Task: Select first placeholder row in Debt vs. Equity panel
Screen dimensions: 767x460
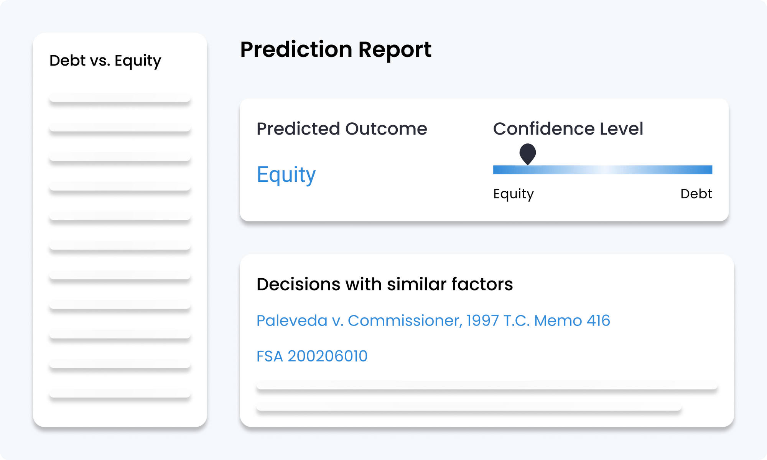Action: pyautogui.click(x=120, y=98)
